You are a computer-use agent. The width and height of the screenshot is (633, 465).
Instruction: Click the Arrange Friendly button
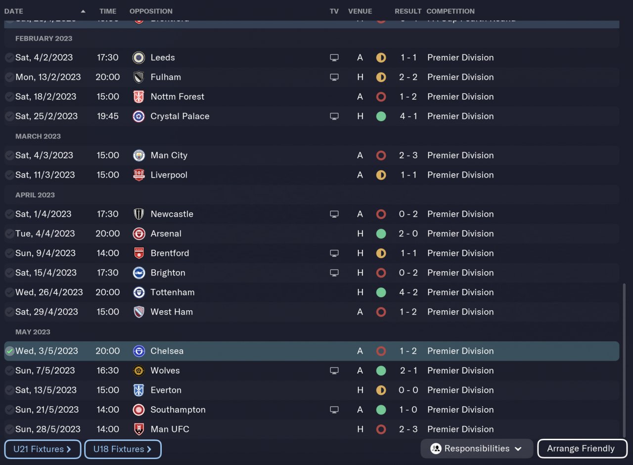click(582, 449)
